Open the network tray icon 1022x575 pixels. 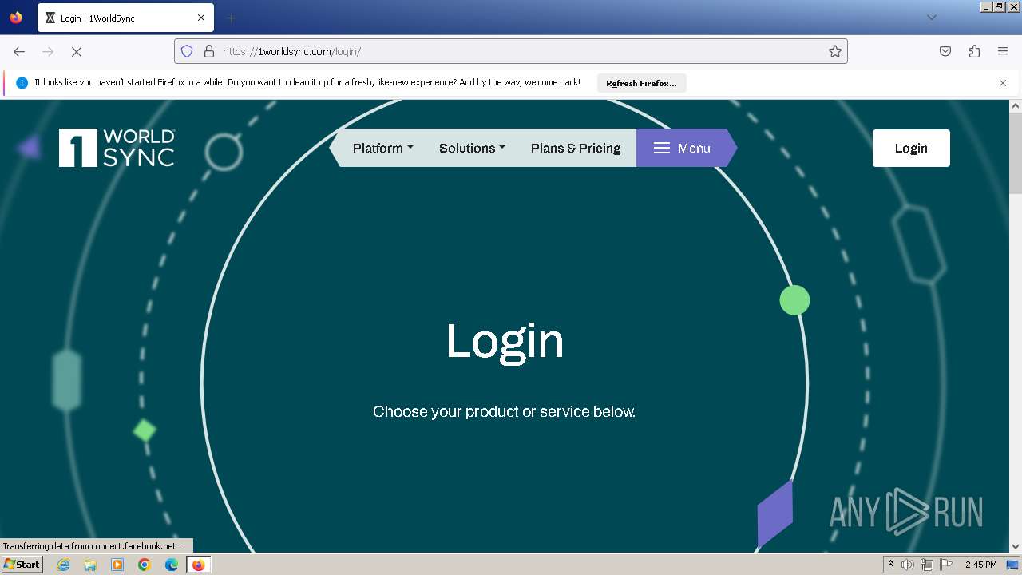pyautogui.click(x=926, y=565)
